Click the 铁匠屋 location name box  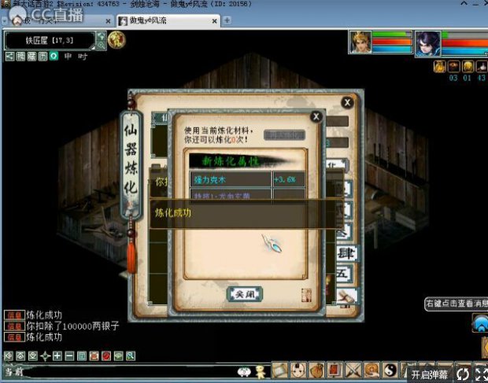click(50, 40)
